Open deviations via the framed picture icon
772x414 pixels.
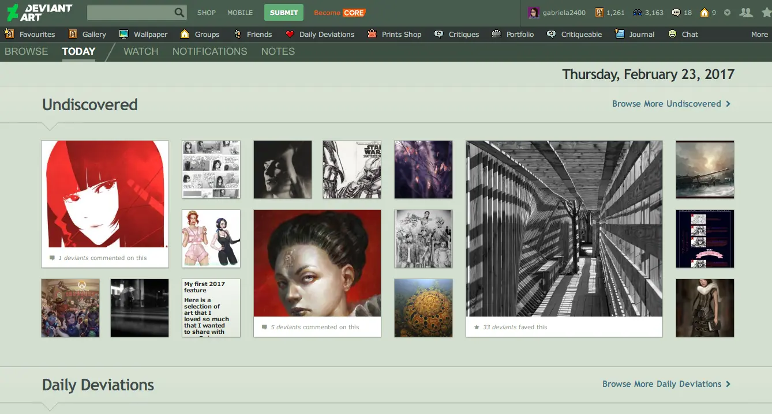pos(599,12)
